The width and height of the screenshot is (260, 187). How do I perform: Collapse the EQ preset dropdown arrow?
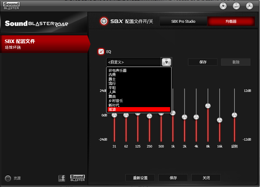[x=166, y=62]
